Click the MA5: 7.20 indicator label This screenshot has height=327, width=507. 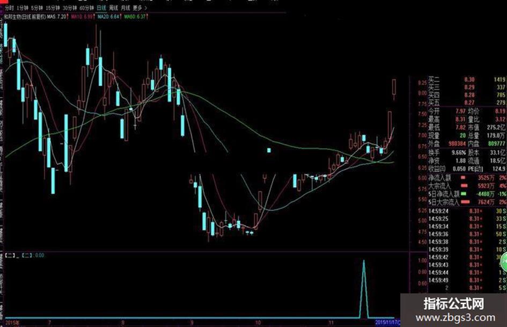pos(58,17)
